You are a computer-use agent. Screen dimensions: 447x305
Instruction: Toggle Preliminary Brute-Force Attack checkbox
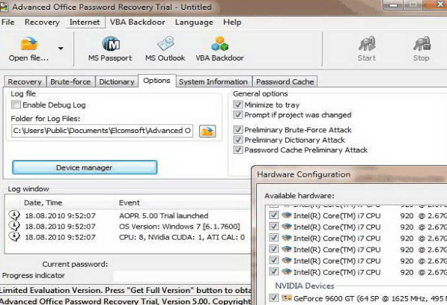238,130
